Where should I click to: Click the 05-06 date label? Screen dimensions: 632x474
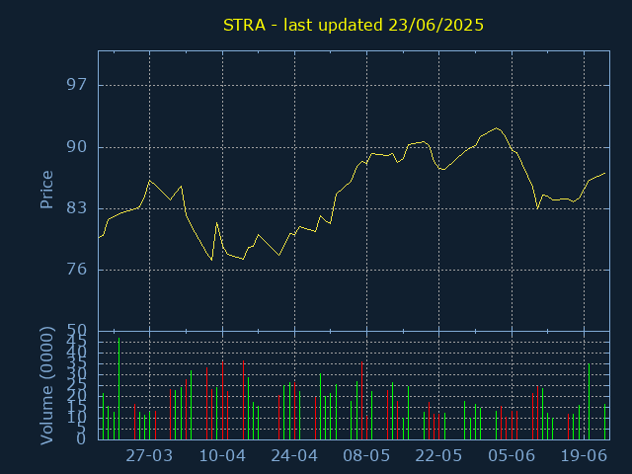(x=512, y=456)
